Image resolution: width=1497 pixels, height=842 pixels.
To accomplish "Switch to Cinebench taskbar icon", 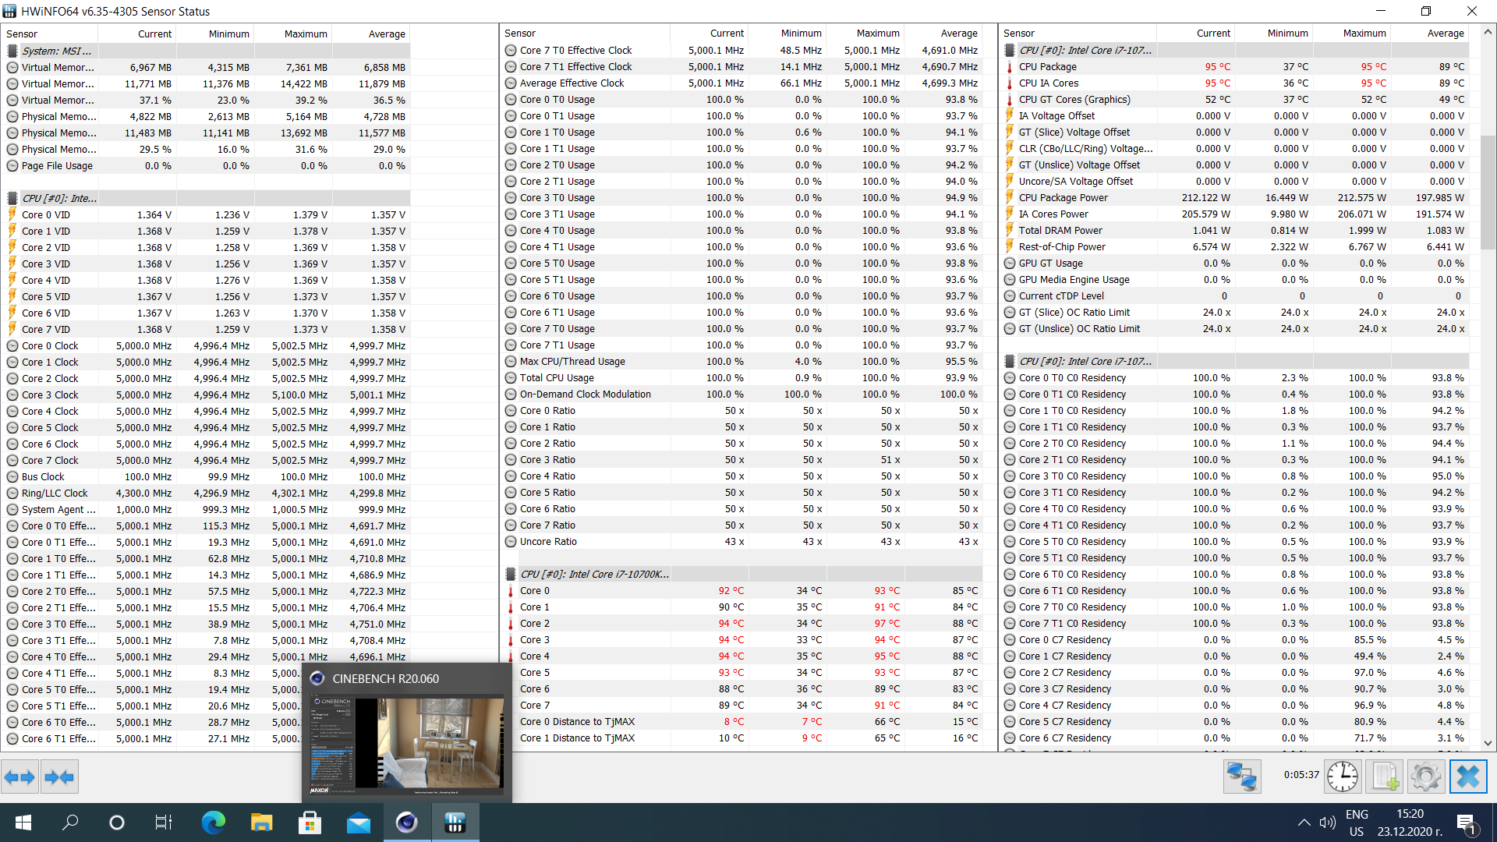I will point(407,823).
